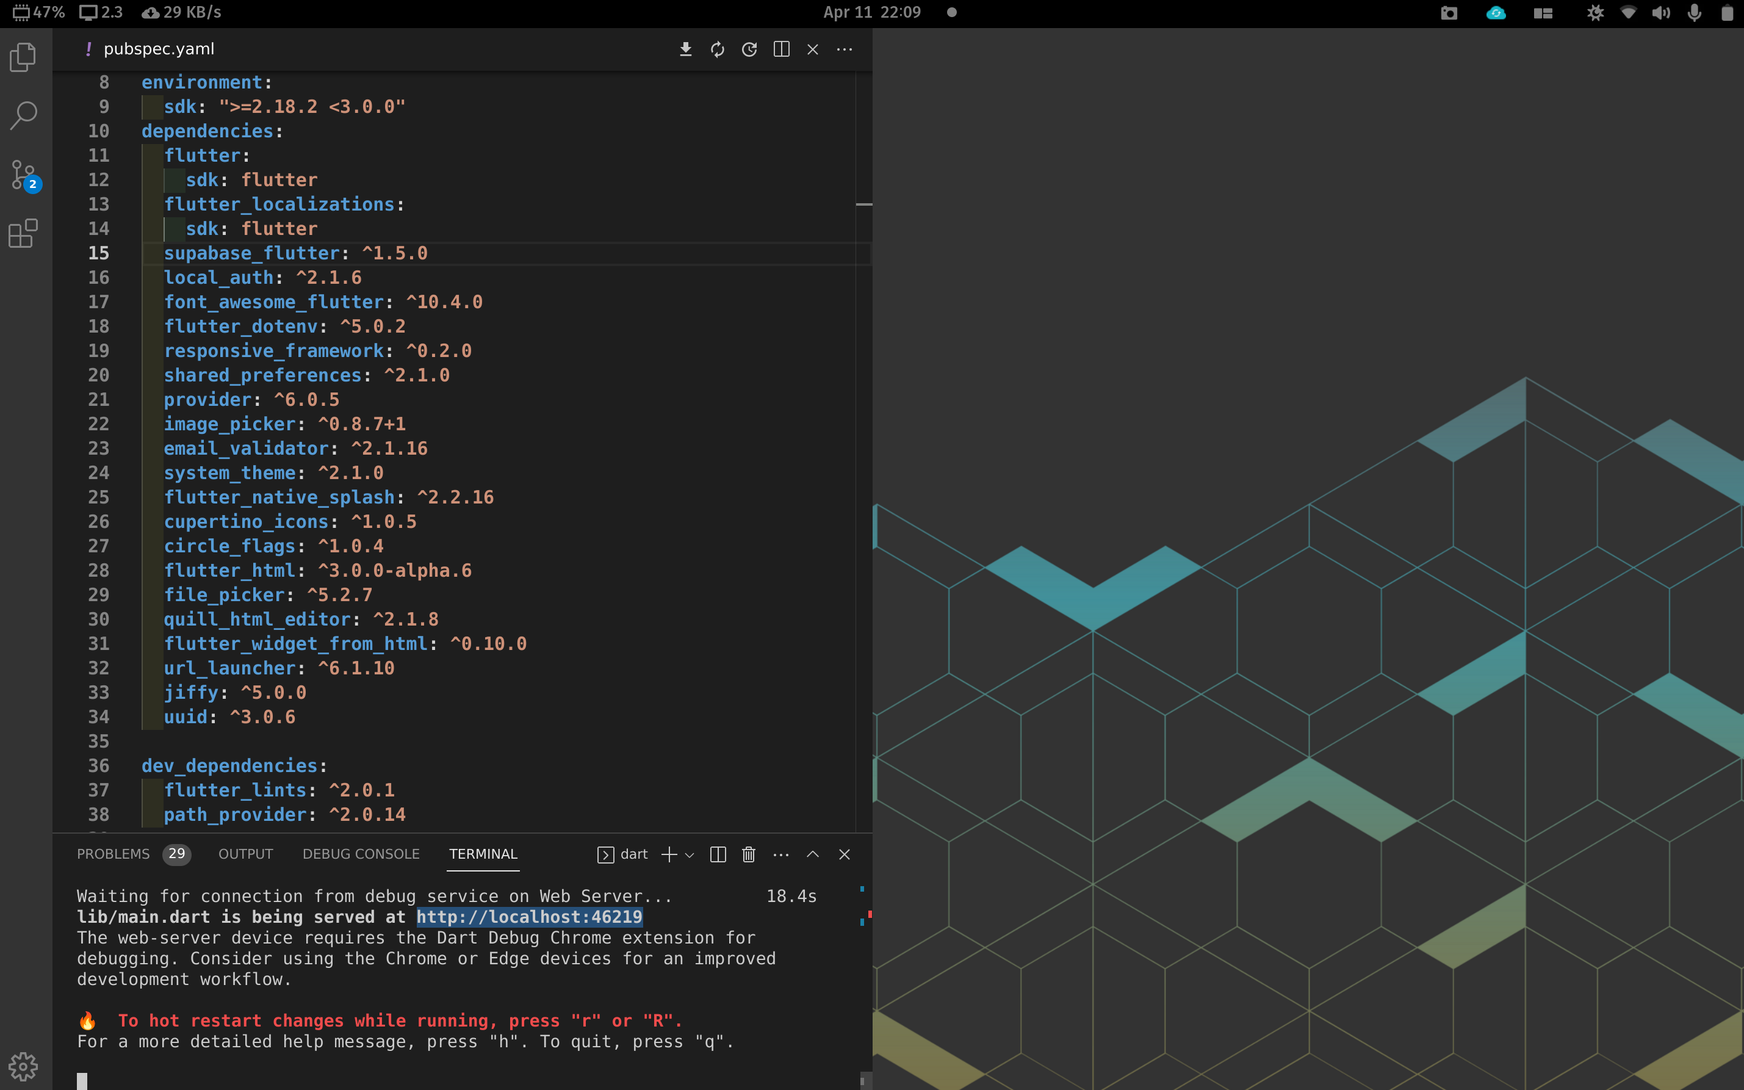Open the terminal's more actions menu

(780, 854)
